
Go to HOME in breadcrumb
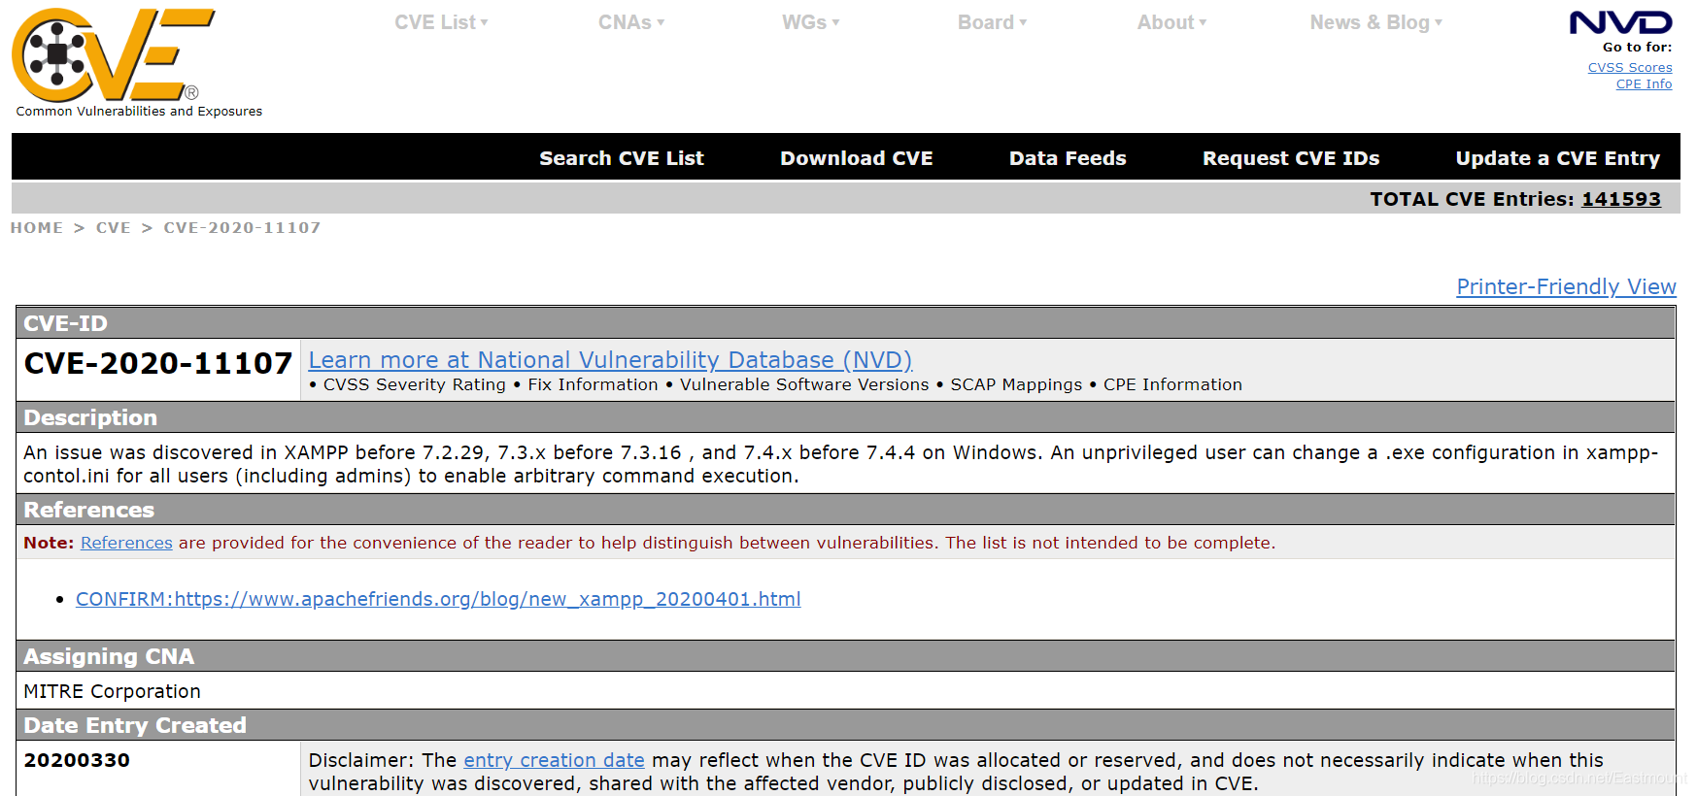(x=37, y=228)
